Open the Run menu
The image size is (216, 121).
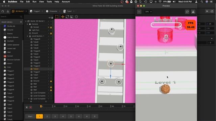tap(34, 2)
